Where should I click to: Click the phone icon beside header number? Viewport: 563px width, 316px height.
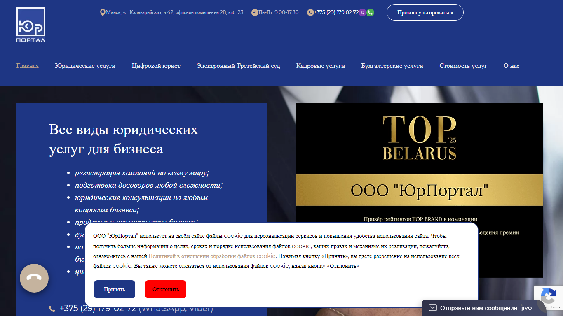point(310,13)
